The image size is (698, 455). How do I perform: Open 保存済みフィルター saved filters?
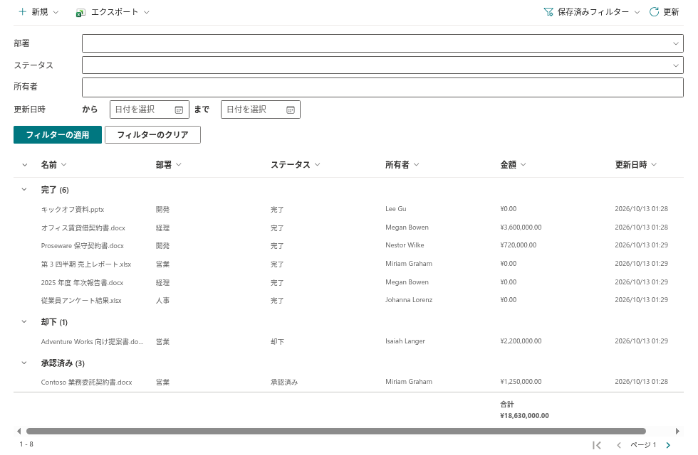[x=592, y=12]
